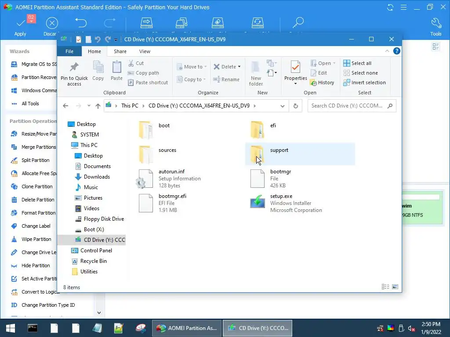450x337 pixels.
Task: Open the Quick Access Toolbar customize dropdown
Action: tap(116, 39)
